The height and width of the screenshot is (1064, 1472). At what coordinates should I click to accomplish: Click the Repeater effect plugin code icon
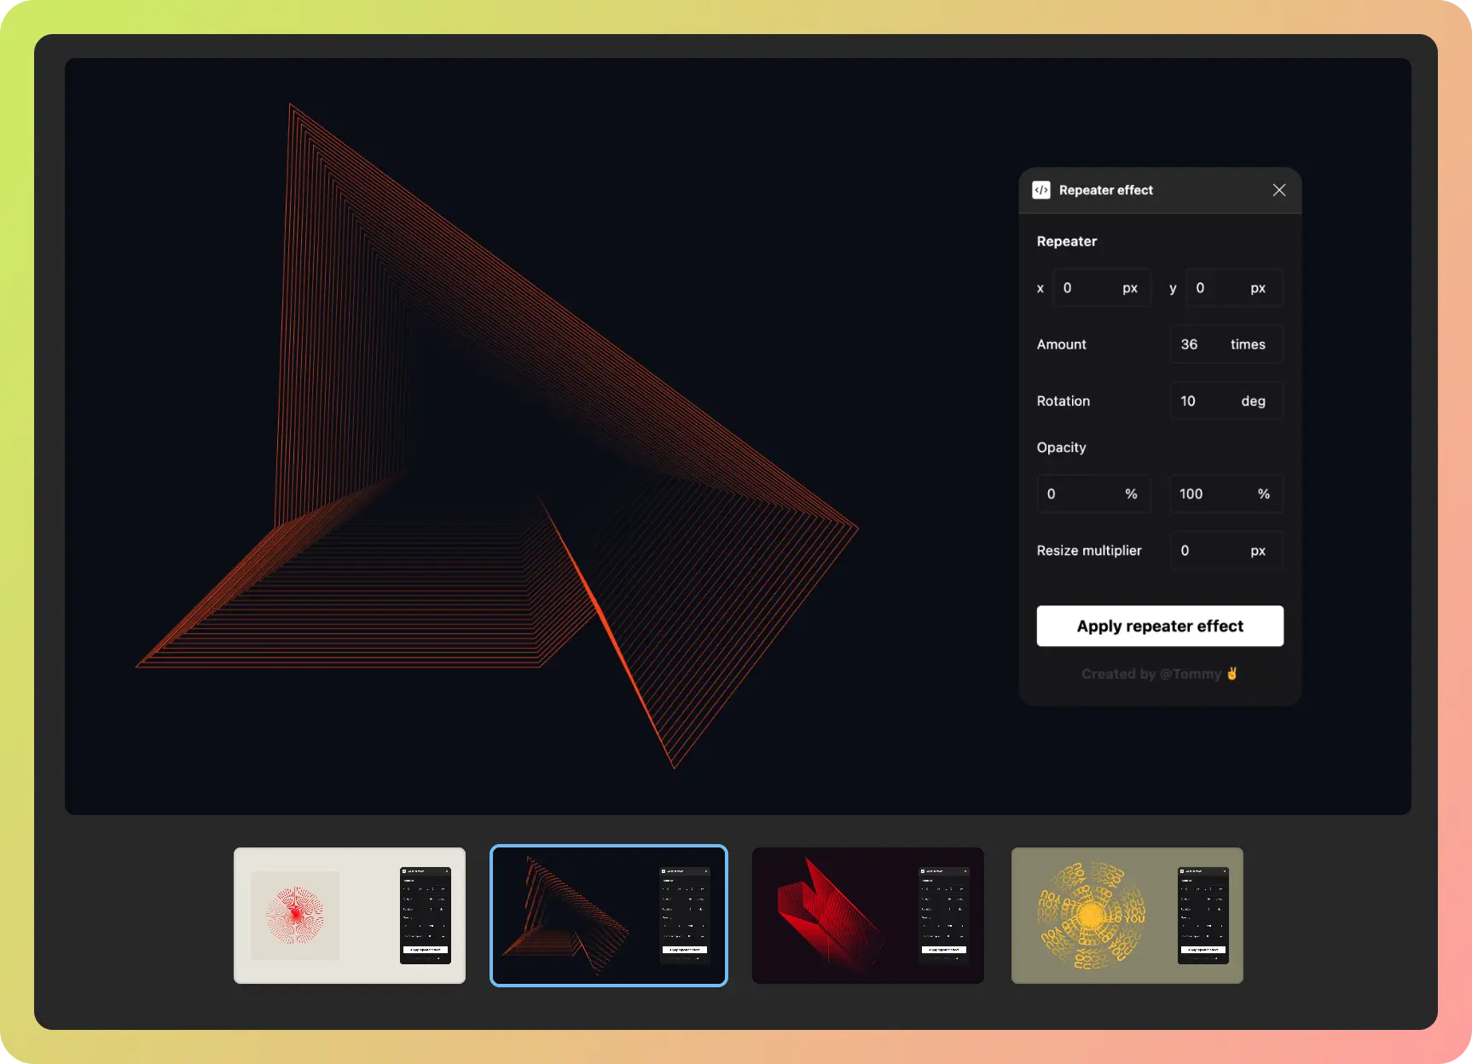(x=1041, y=190)
